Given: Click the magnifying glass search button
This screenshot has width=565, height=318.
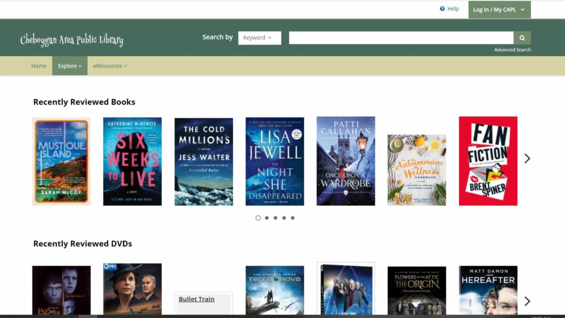Looking at the screenshot, I should [x=522, y=38].
